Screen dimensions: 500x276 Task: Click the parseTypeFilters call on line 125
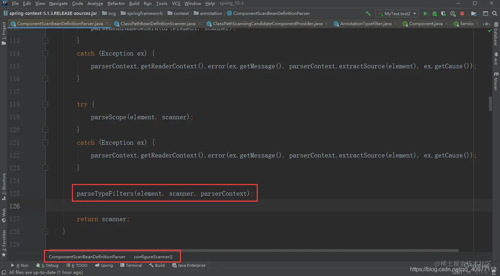click(165, 194)
